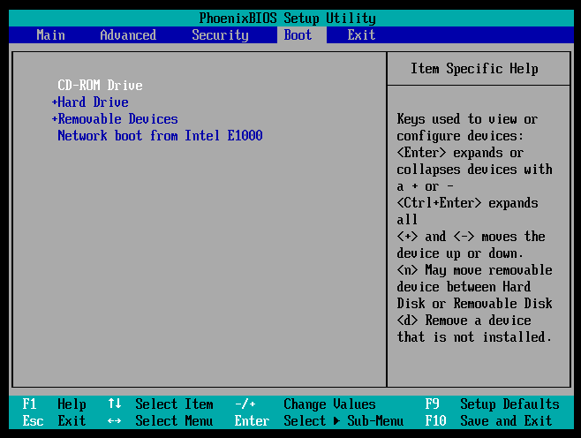Screen dimensions: 581x438
Task: Select Network boot from Intel E1000
Action: [x=160, y=136]
